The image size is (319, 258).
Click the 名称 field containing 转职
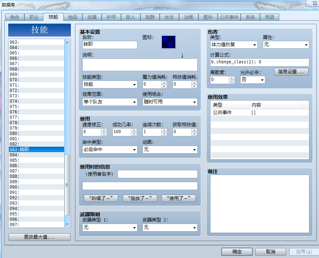[x=110, y=45]
